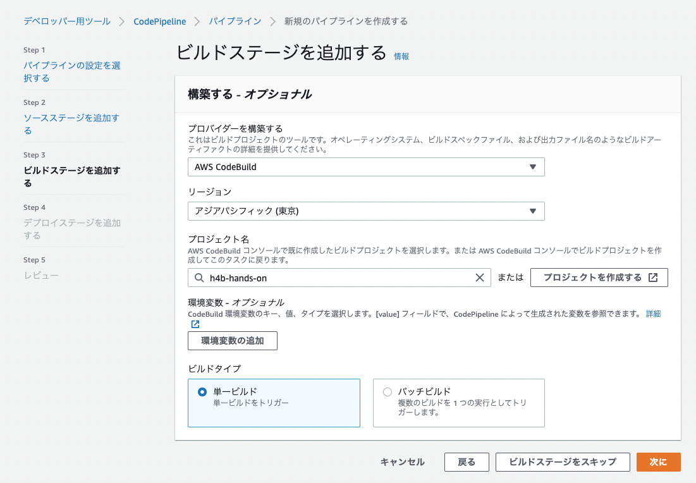Click the キャンセル link
The image size is (696, 483).
point(402,462)
